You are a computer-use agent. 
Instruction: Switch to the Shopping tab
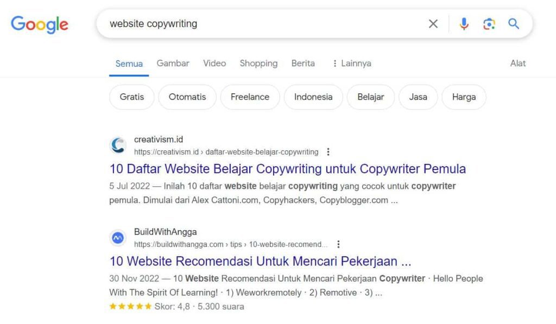point(258,63)
